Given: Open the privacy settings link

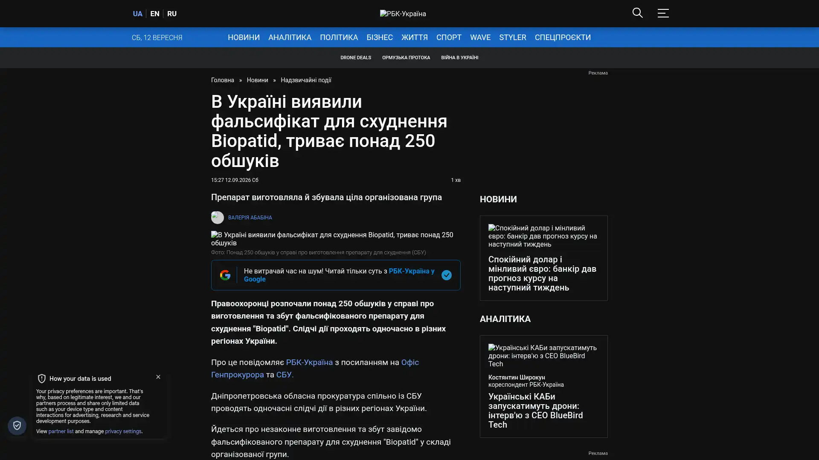Looking at the screenshot, I should click(123, 431).
